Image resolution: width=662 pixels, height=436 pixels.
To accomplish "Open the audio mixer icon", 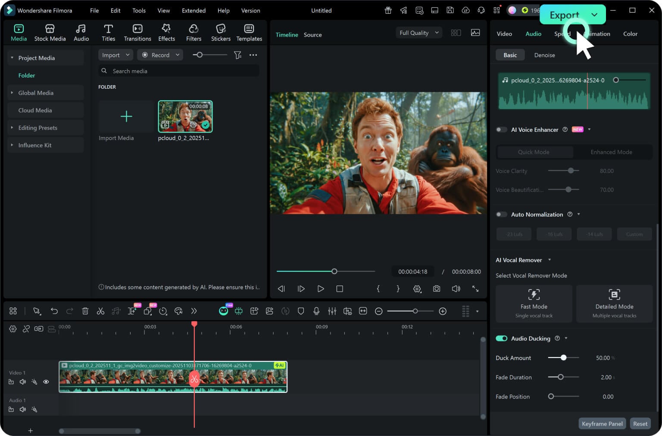I will pyautogui.click(x=332, y=311).
